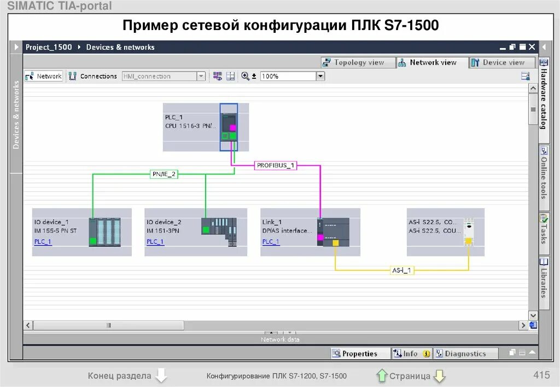Screen dimensions: 560x387
Task: Open the PLC_1 link under Link_1
Action: tap(271, 242)
